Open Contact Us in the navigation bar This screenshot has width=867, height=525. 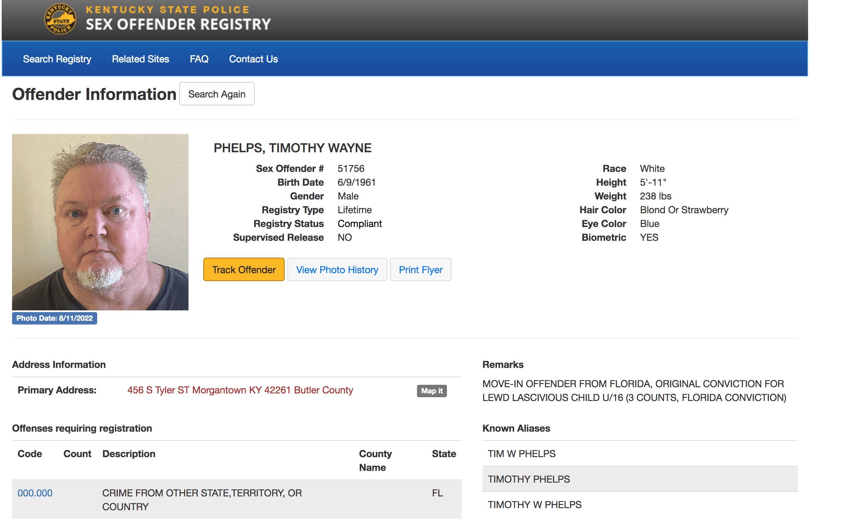tap(253, 59)
